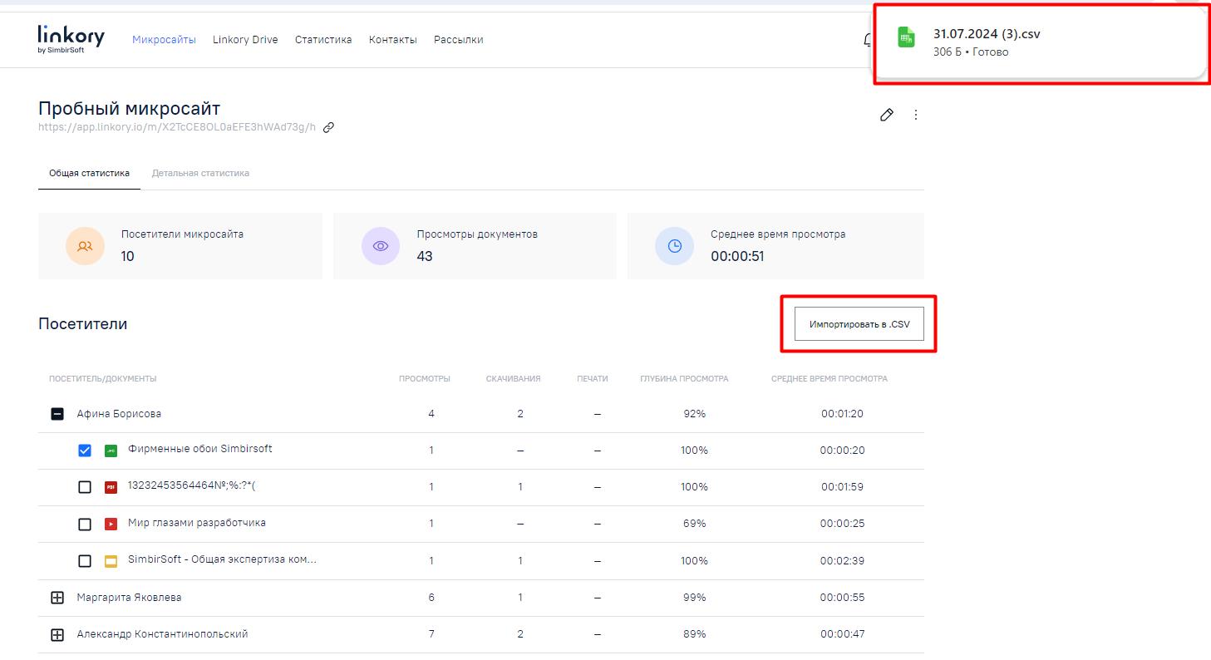Expand the Александр Константинопольский row
Image resolution: width=1211 pixels, height=660 pixels.
pyautogui.click(x=57, y=635)
